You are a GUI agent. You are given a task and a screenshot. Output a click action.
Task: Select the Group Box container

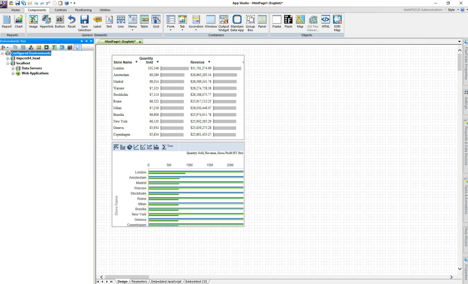tap(250, 23)
